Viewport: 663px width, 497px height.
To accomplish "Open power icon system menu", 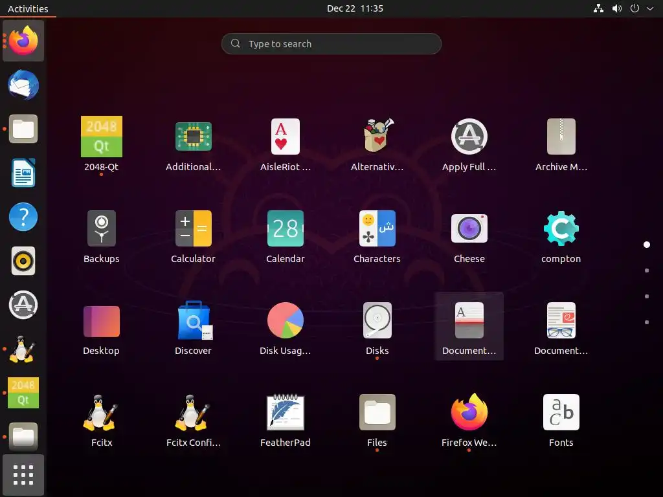I will click(635, 8).
